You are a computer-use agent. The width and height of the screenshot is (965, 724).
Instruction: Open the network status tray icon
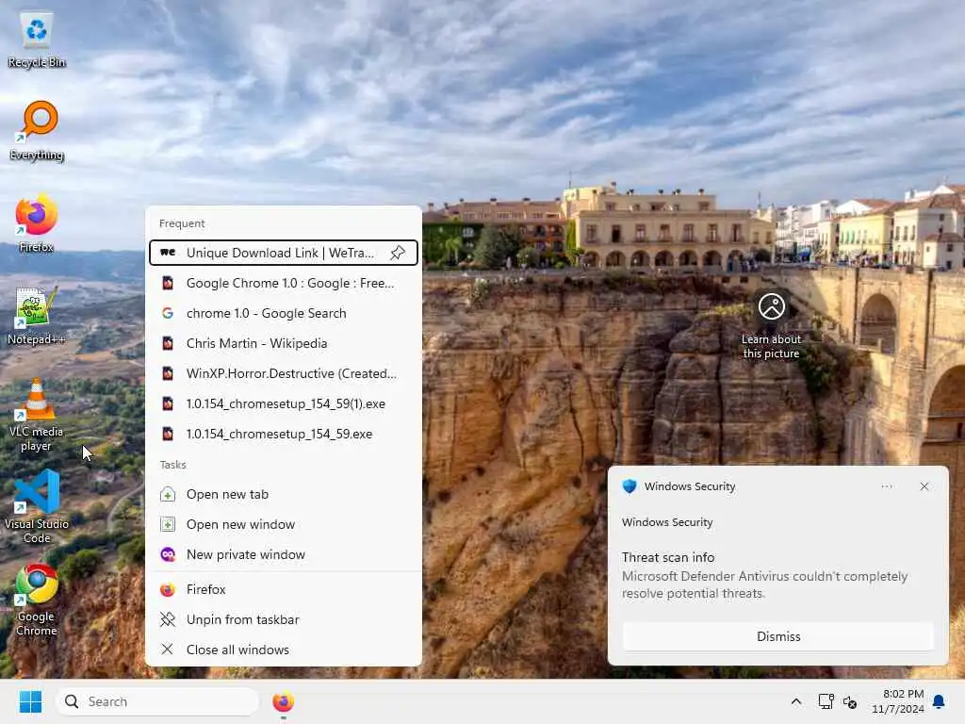pos(826,701)
